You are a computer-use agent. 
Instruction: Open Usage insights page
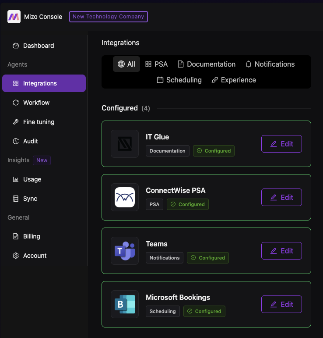click(32, 179)
